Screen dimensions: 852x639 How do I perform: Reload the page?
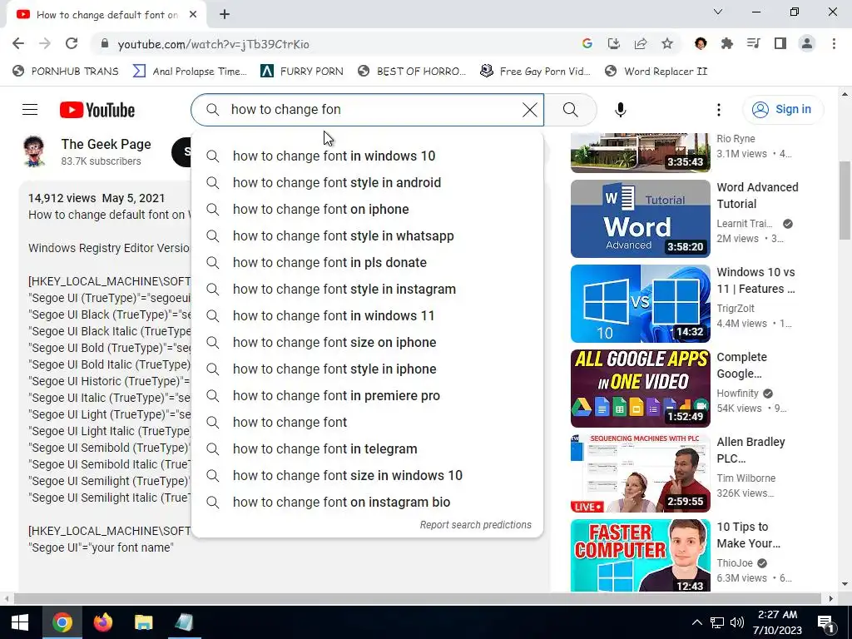click(x=72, y=43)
